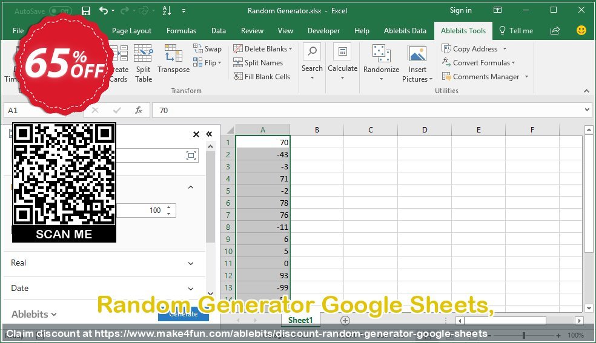
Task: Click cell A8 with value -11
Action: pyautogui.click(x=263, y=227)
